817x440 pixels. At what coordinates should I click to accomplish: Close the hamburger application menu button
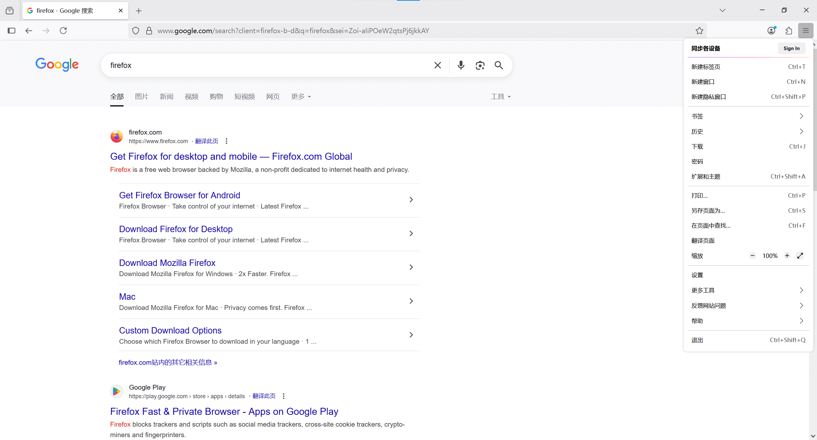pos(806,31)
